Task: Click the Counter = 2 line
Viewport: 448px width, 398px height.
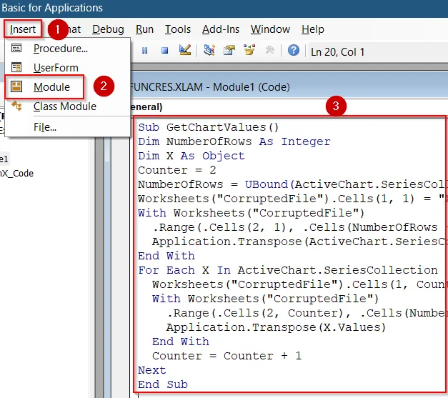Action: 177,170
